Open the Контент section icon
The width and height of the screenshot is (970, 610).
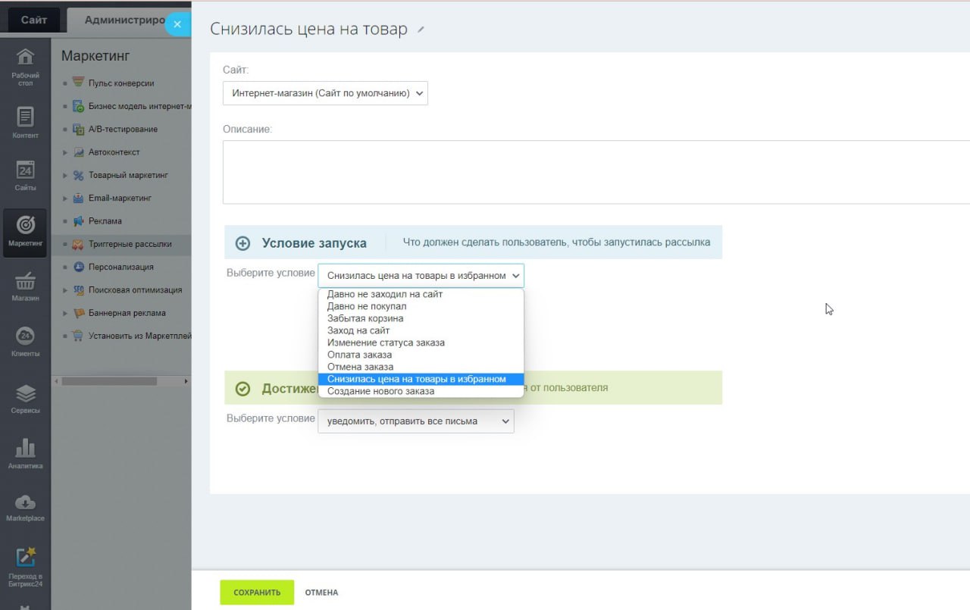pyautogui.click(x=25, y=123)
